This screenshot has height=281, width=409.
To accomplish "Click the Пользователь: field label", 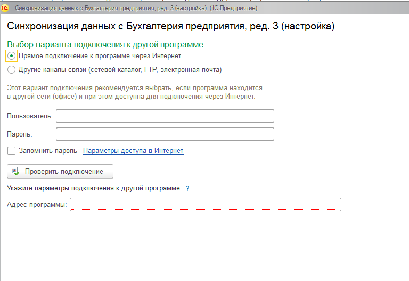I will tap(30, 116).
